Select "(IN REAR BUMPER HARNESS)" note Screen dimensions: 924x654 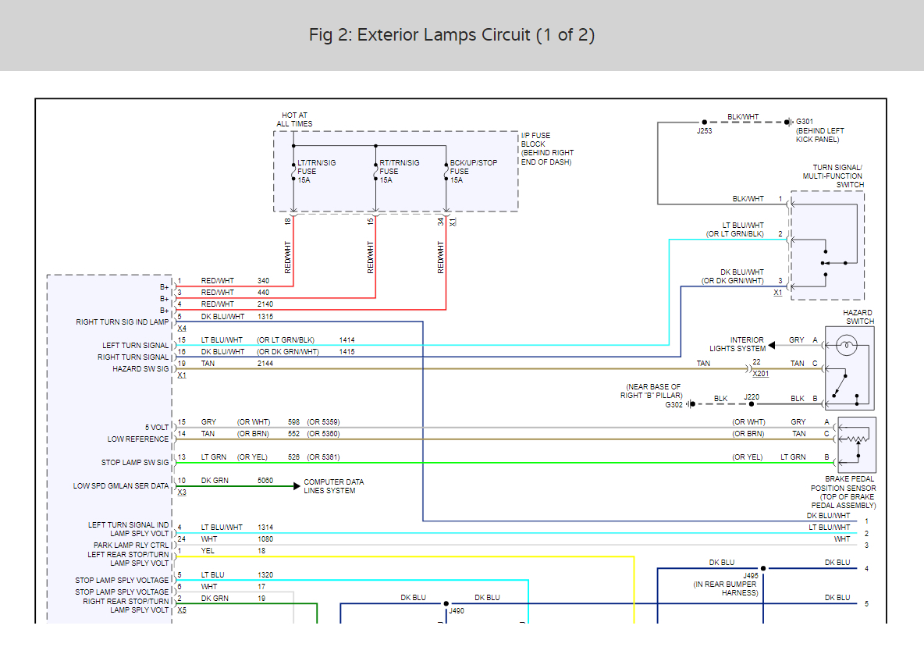[726, 588]
